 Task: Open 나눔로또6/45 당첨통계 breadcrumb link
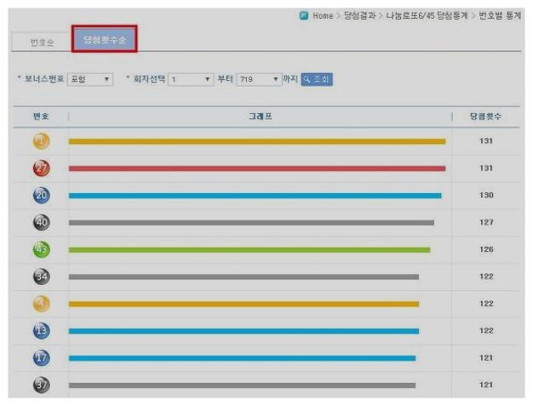[427, 15]
